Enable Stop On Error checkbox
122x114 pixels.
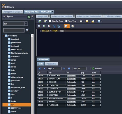tap(50, 21)
